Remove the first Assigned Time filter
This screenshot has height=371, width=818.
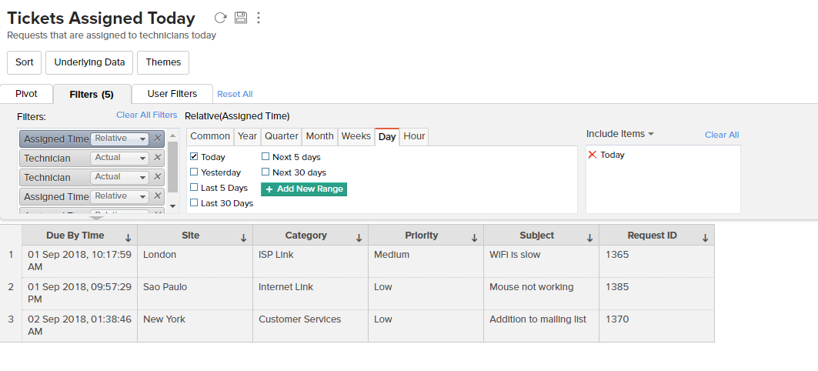click(x=158, y=139)
